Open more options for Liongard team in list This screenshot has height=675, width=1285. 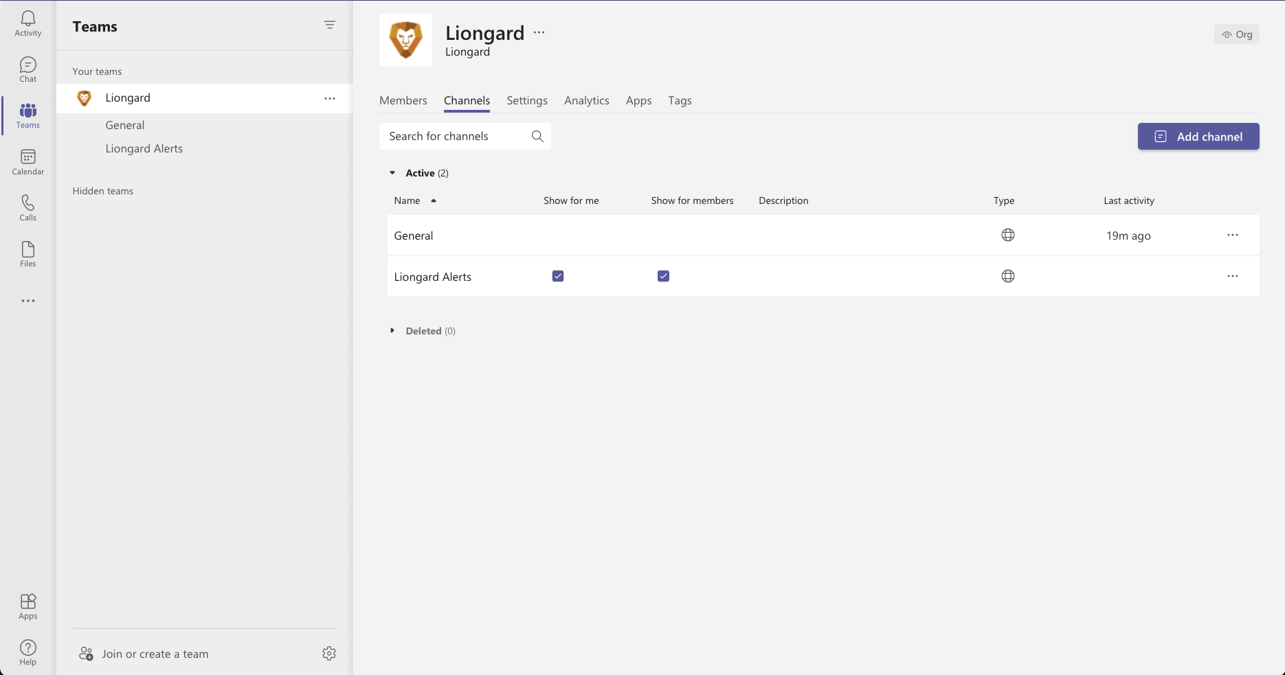[330, 98]
